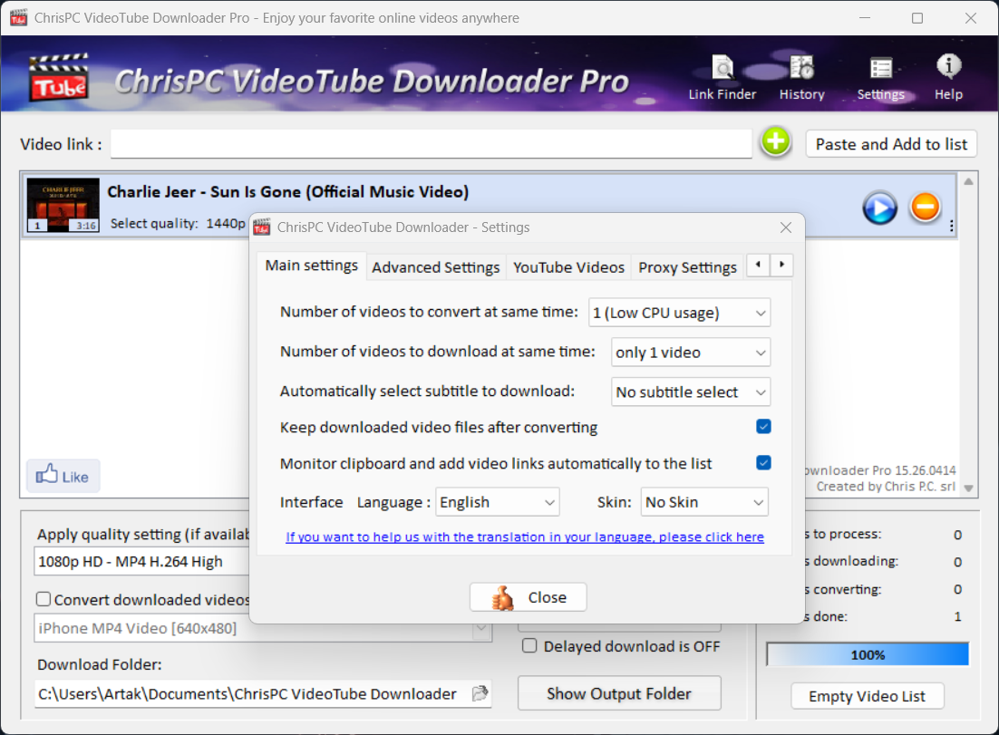Start download with the blue play button
Image resolution: width=999 pixels, height=735 pixels.
pos(880,208)
